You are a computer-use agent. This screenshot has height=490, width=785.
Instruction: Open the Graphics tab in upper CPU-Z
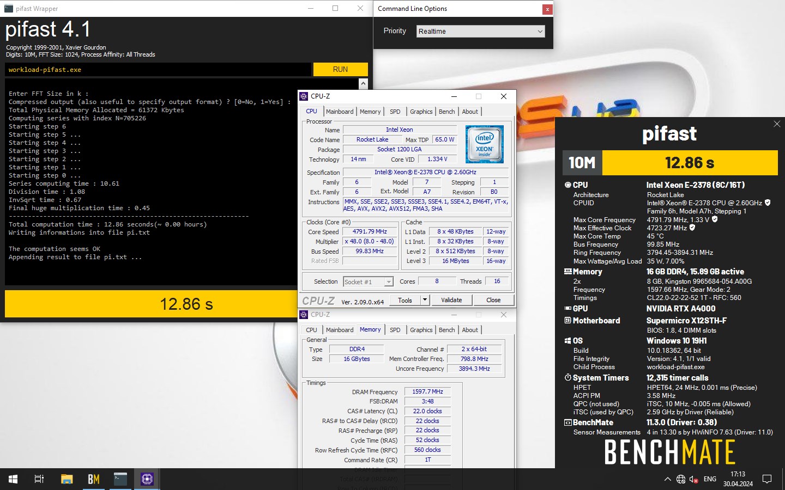421,112
